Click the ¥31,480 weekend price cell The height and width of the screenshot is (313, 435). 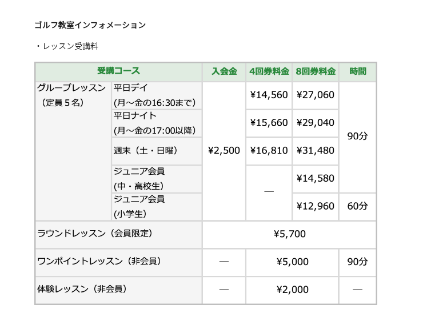click(315, 151)
